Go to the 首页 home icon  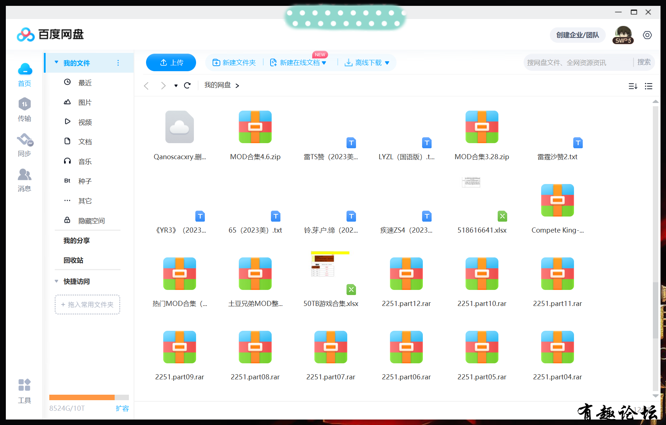point(25,74)
